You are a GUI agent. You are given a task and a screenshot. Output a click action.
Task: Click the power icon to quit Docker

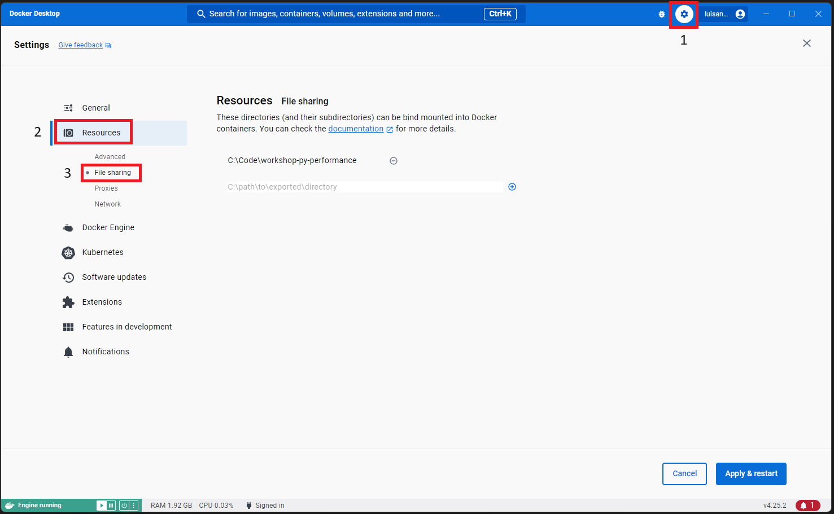pos(124,506)
